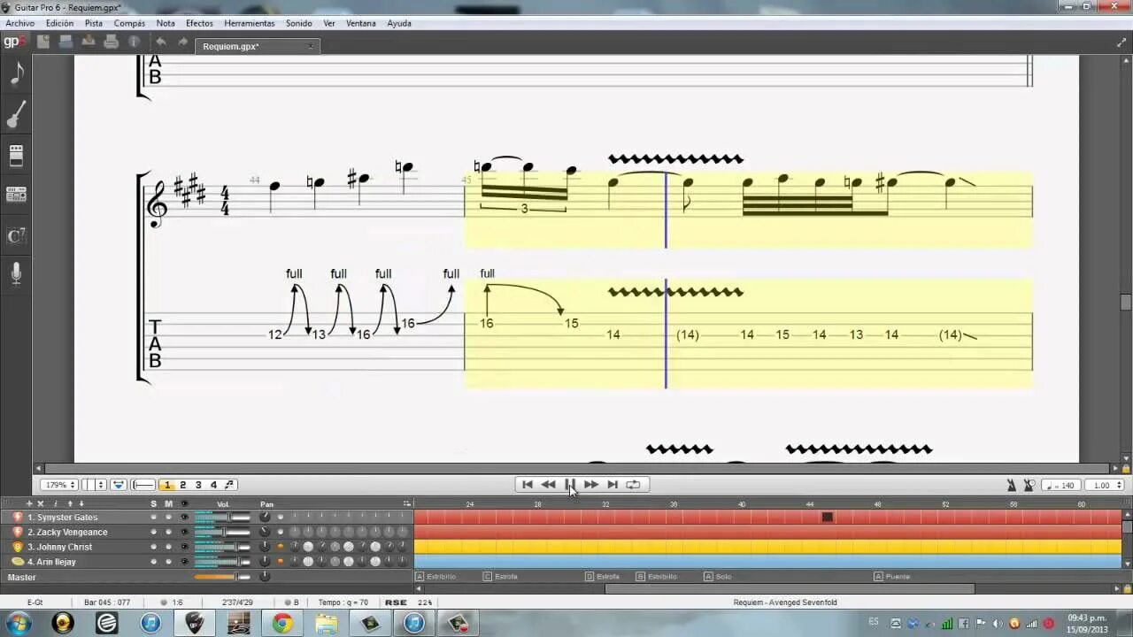Open the Edición menu
Viewport: 1133px width, 637px height.
tap(59, 23)
